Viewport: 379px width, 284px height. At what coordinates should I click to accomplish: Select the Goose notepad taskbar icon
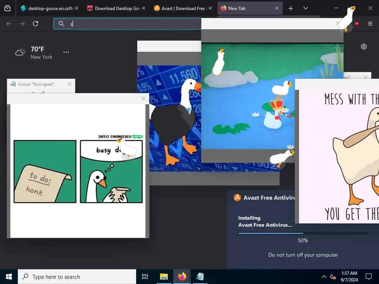click(200, 277)
